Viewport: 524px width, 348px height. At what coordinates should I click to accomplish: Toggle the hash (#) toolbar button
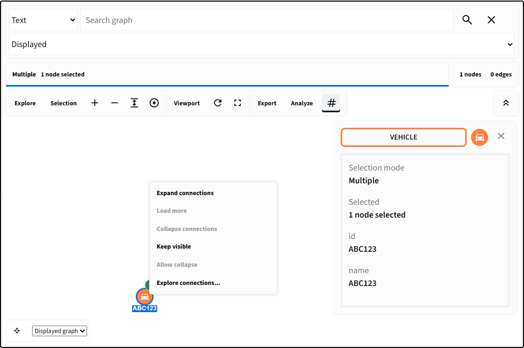(331, 103)
